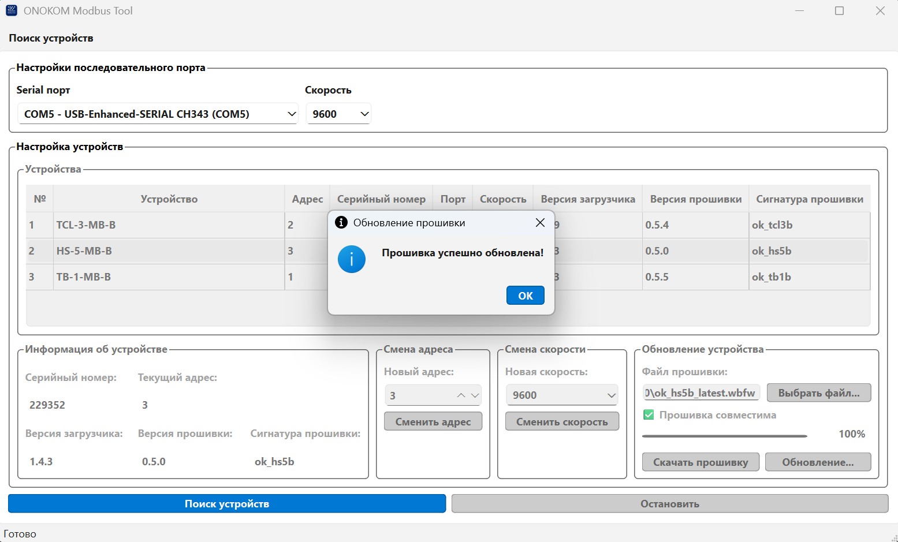Start the 'Поиск устройств' blue button
898x542 pixels.
click(x=227, y=504)
